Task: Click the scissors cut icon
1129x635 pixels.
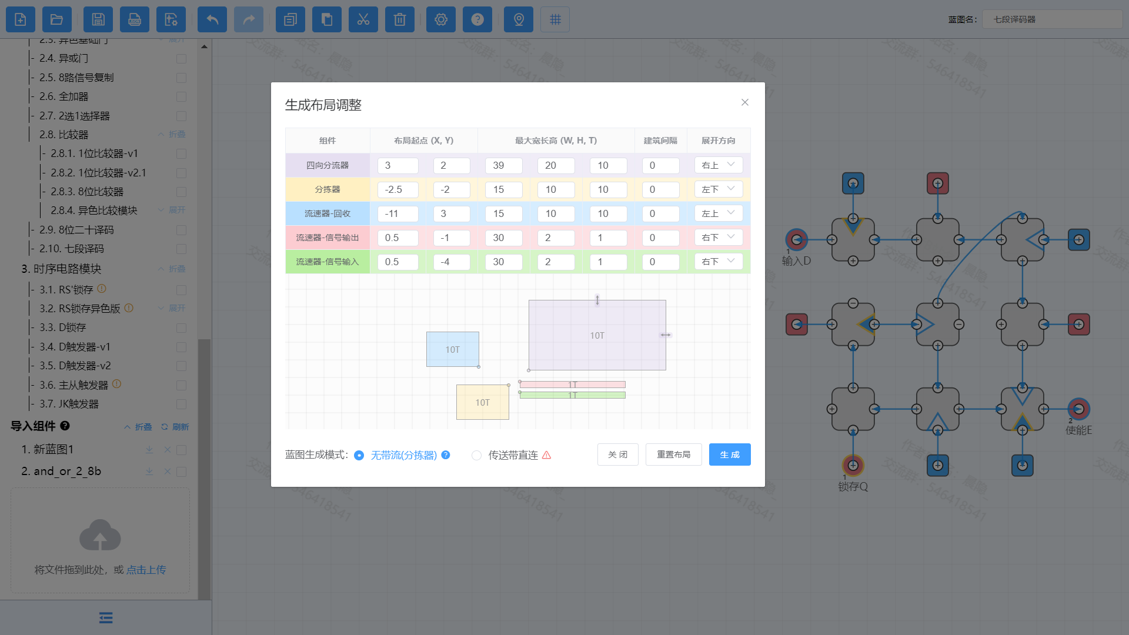Action: tap(363, 19)
